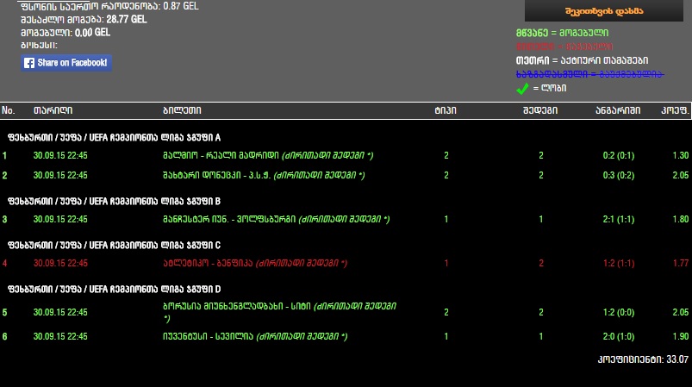Click the ბორუსია მიუნხენგლადბახი - სიტი match

point(280,312)
